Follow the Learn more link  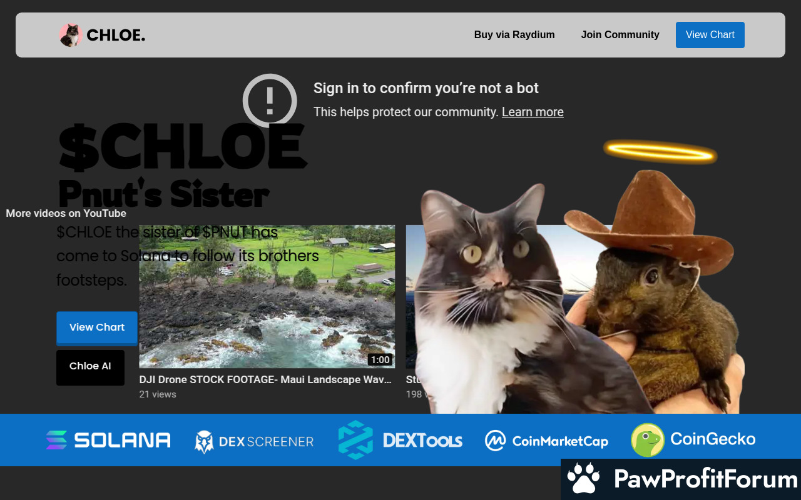(533, 112)
